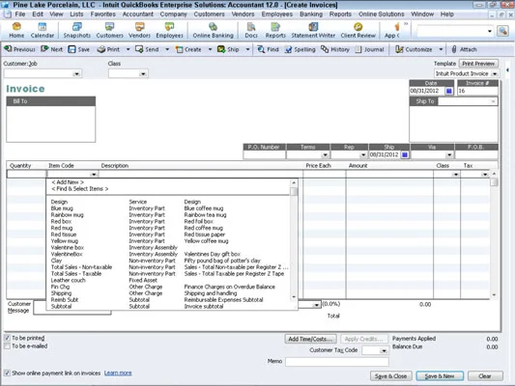
Task: Click the Invoice # field
Action: pos(477,91)
